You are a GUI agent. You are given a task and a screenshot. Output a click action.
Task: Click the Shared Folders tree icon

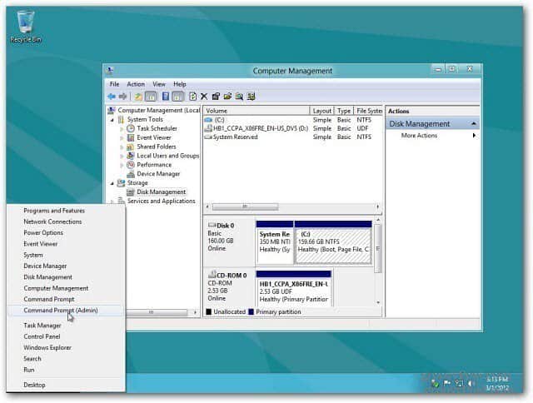pyautogui.click(x=131, y=147)
